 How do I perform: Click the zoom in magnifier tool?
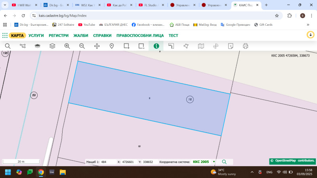(x=67, y=46)
